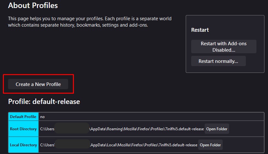Select the Root Directory label cell
Screen dimensions: 268x154
pos(23,129)
